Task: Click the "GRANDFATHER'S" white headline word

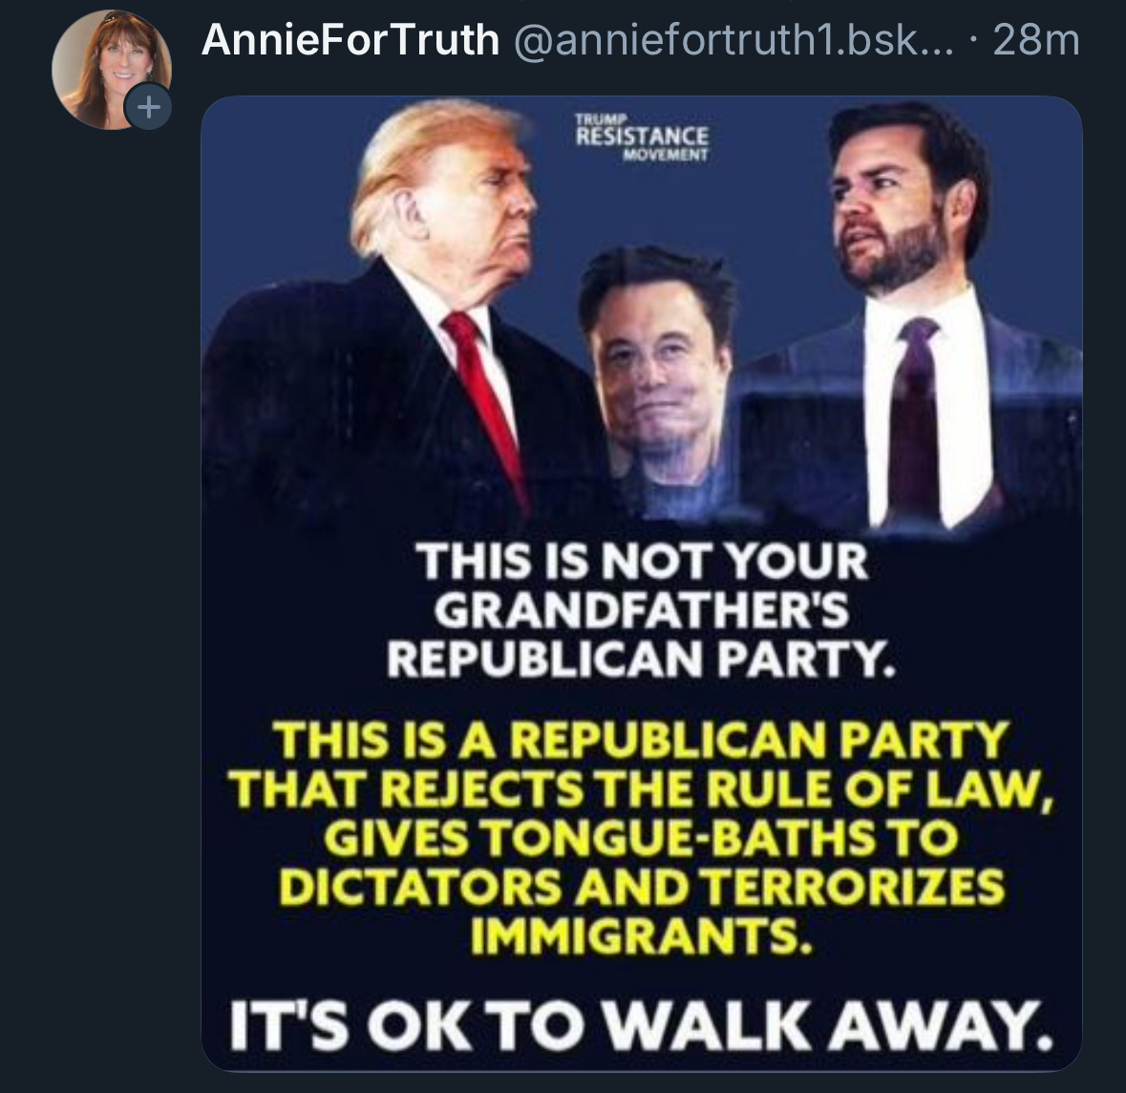Action: point(641,611)
